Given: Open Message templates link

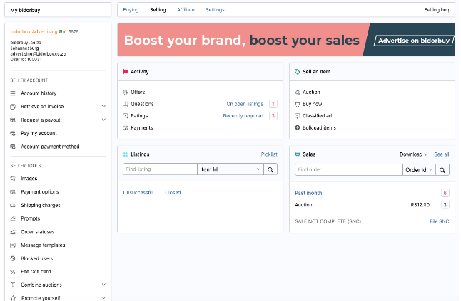Looking at the screenshot, I should 43,245.
